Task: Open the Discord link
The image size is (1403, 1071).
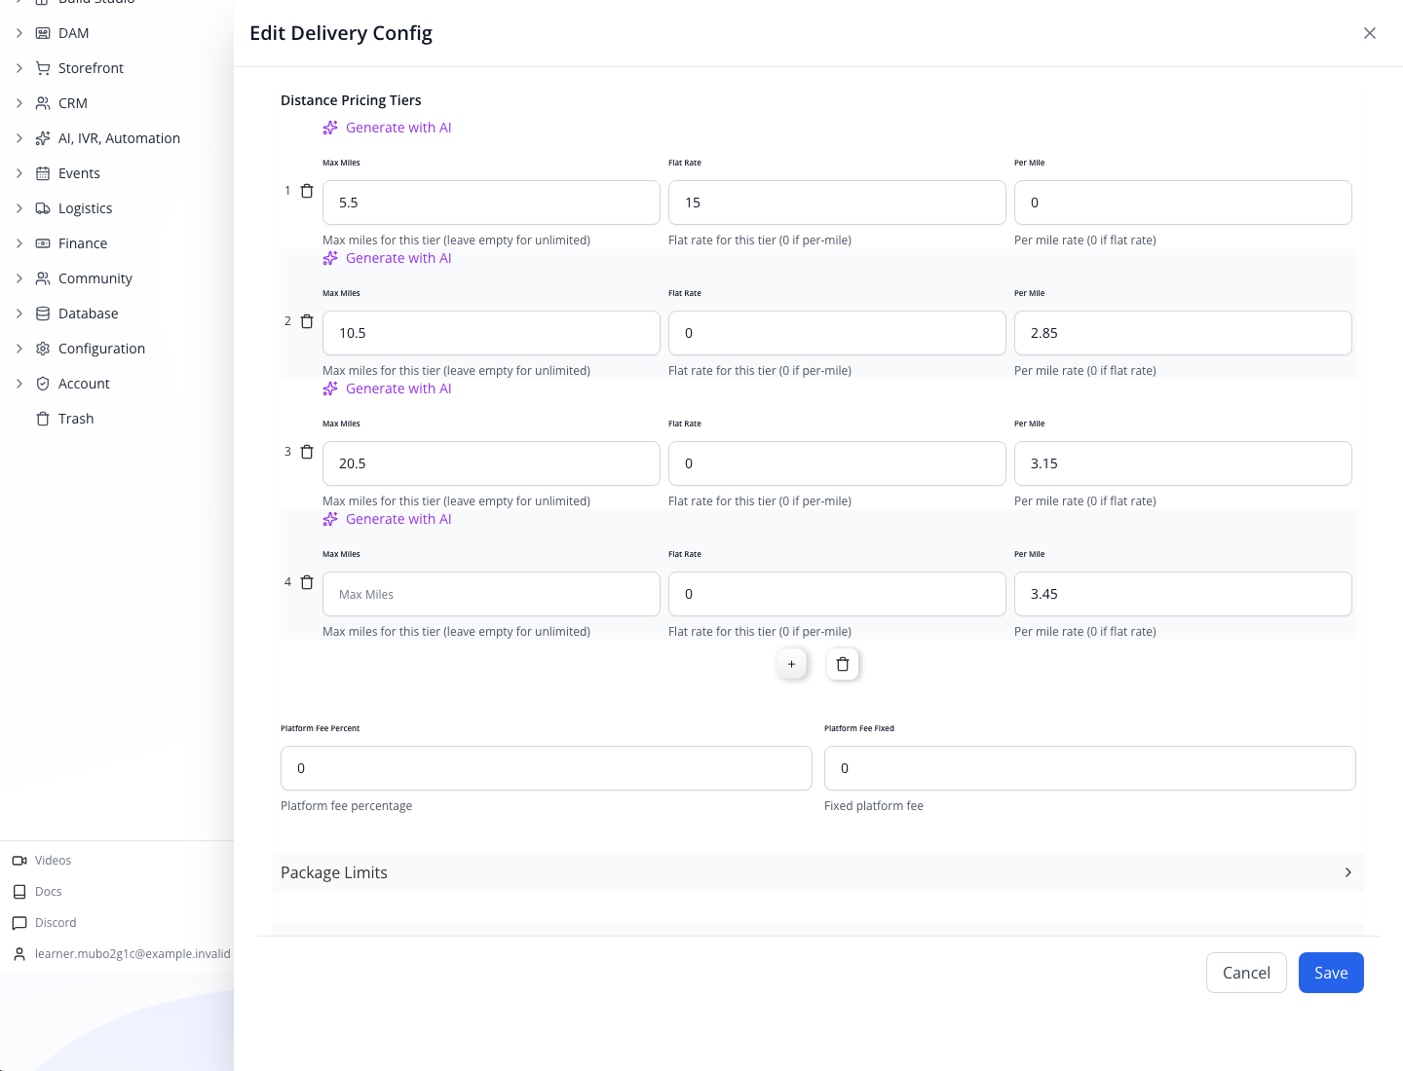Action: (56, 923)
